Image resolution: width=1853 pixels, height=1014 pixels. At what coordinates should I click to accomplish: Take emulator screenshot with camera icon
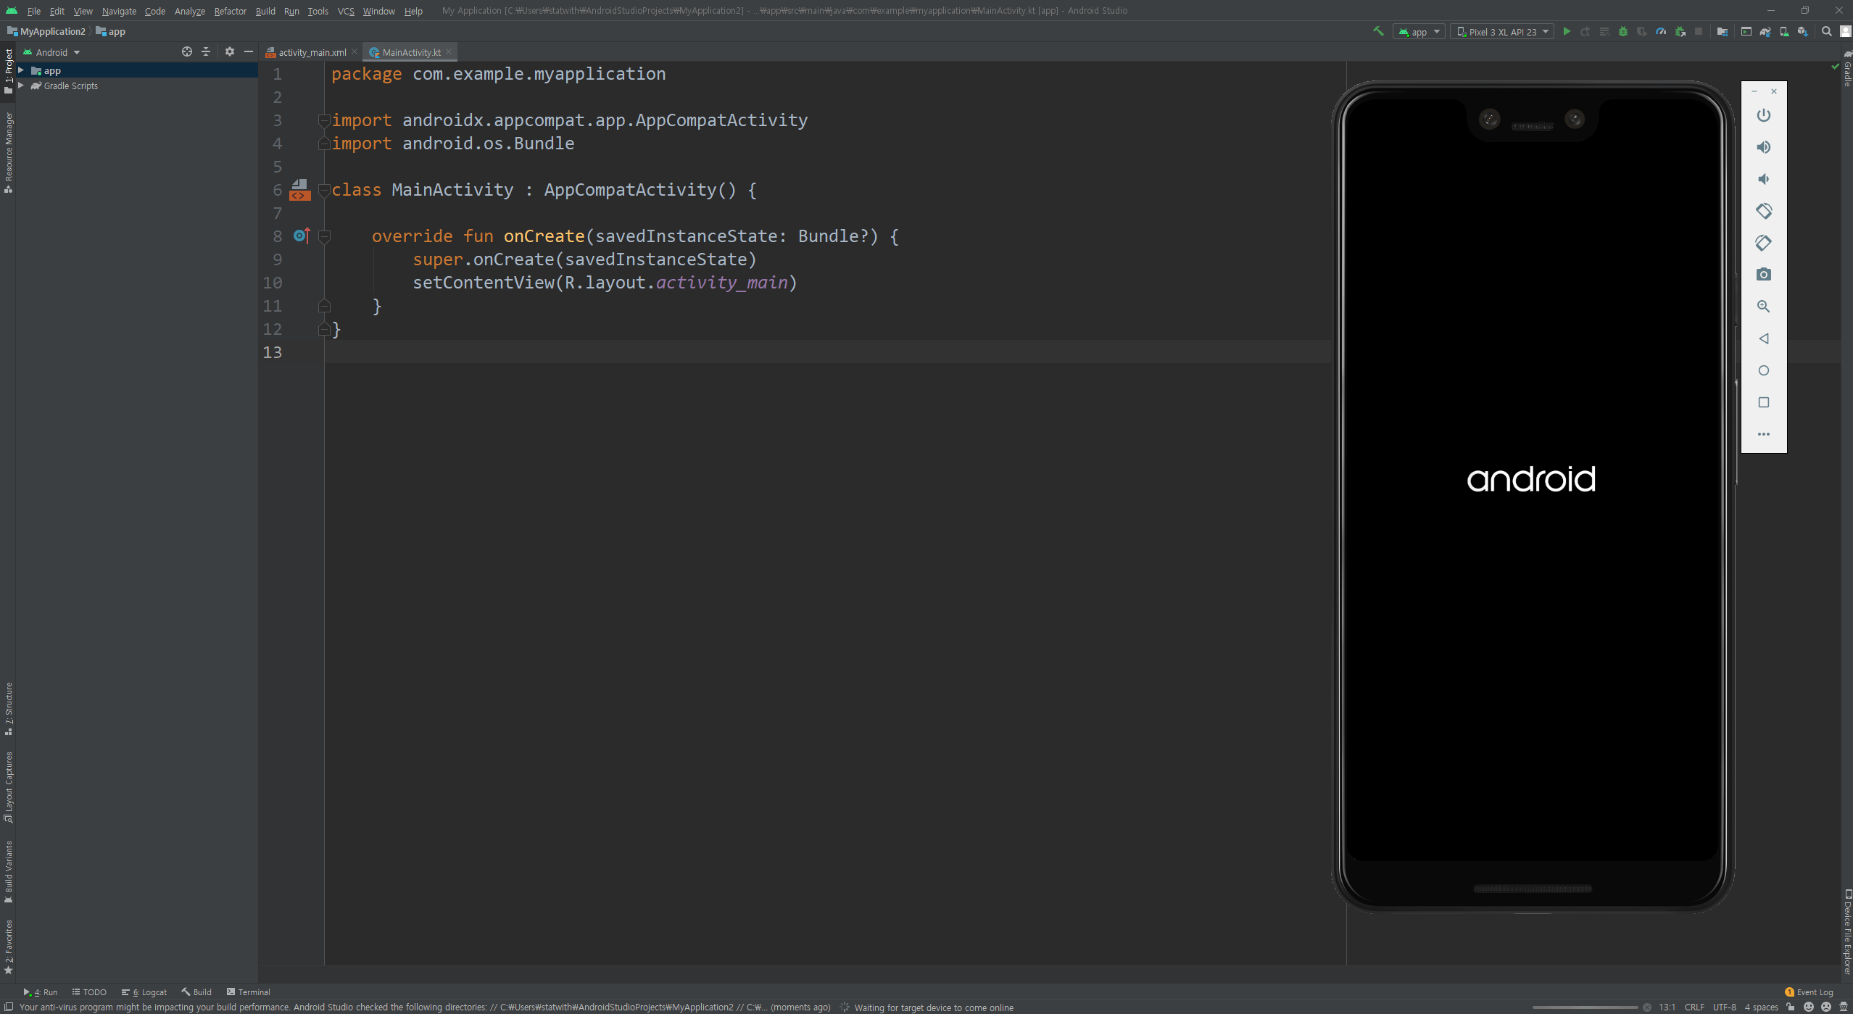coord(1764,275)
